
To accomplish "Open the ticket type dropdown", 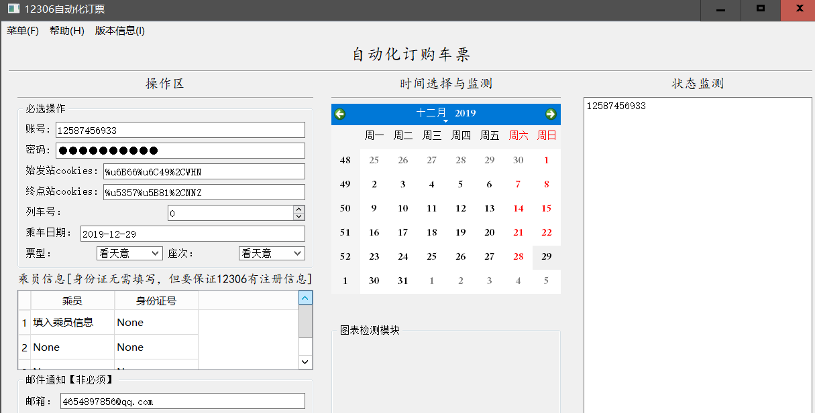I will [x=129, y=254].
